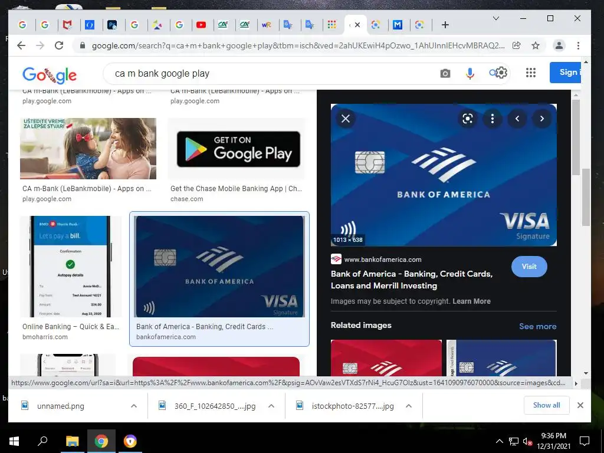The width and height of the screenshot is (604, 453).
Task: Open the downloaded unnamed.png file
Action: [x=61, y=406]
